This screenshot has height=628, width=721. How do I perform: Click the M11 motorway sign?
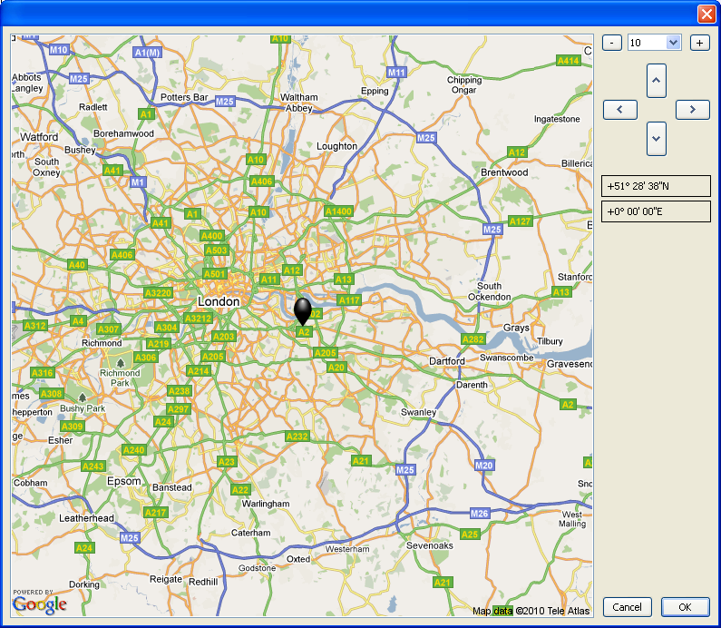[x=396, y=72]
